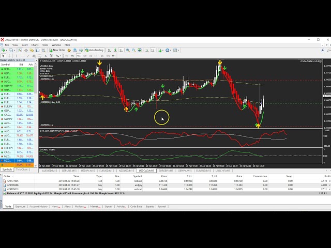The image size is (331, 248).
Task: Open the Charts menu
Action: point(35,45)
